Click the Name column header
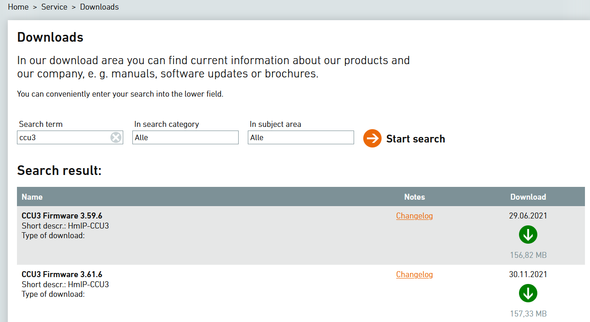The height and width of the screenshot is (322, 590). (32, 197)
